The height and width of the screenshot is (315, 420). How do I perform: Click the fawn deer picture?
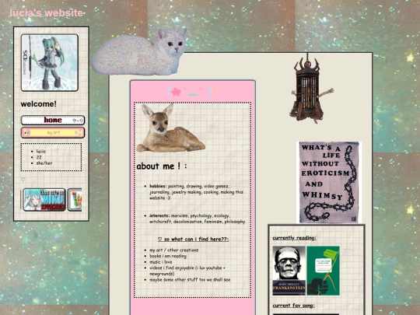170,128
